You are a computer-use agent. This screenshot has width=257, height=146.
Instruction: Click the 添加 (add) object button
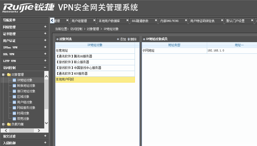[x=121, y=39]
